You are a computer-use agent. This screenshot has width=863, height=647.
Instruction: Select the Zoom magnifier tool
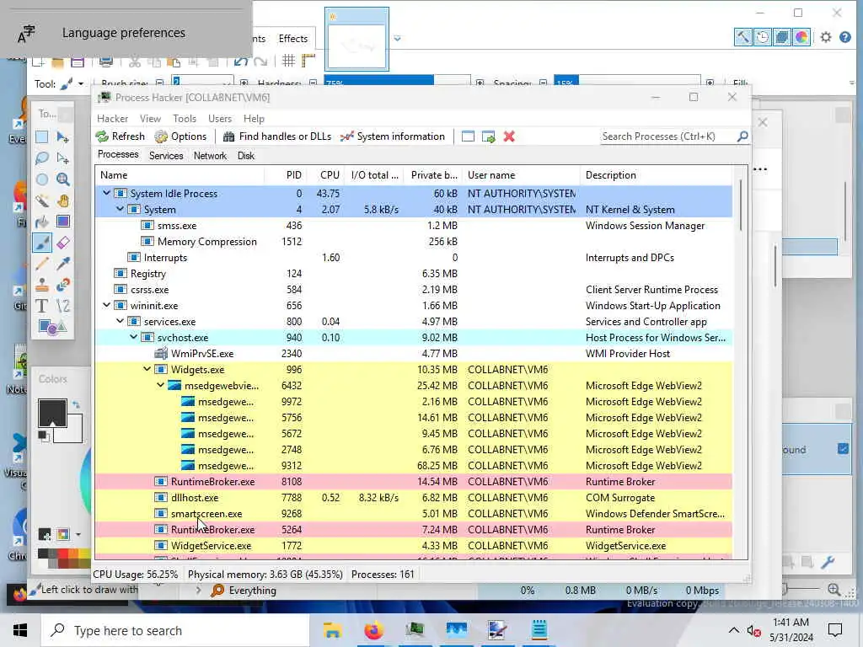click(x=62, y=179)
